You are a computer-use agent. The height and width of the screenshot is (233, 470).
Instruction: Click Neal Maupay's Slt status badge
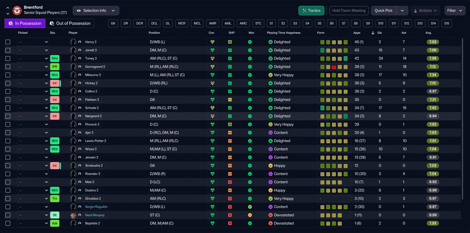tap(55, 215)
